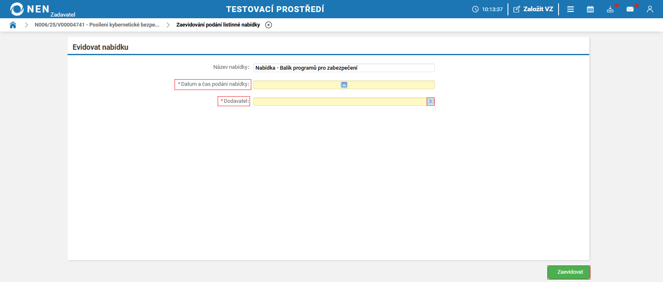Close the Zaevidování podání listinné nabídky breadcrumb
Image resolution: width=663 pixels, height=282 pixels.
pyautogui.click(x=269, y=25)
